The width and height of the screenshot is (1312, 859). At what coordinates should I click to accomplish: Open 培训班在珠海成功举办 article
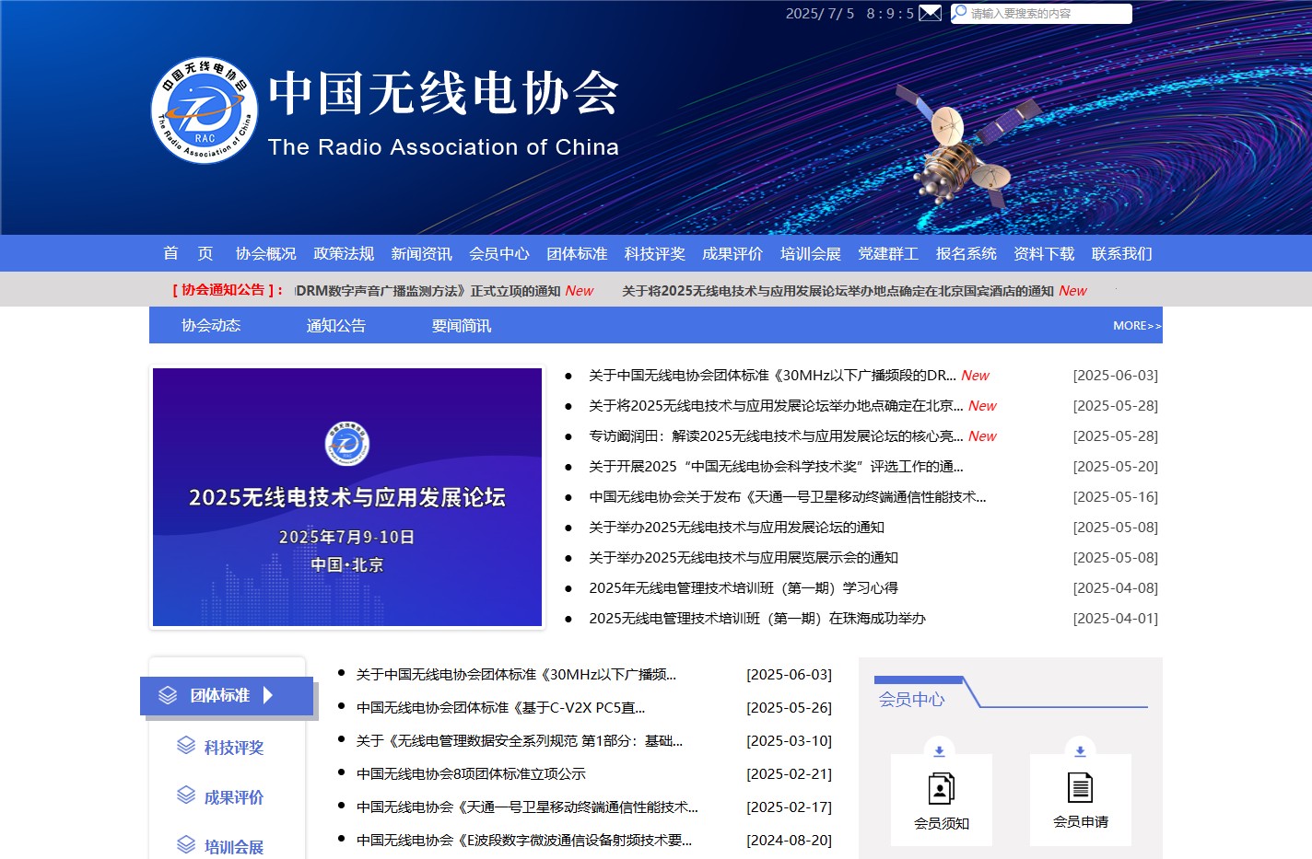click(x=757, y=618)
